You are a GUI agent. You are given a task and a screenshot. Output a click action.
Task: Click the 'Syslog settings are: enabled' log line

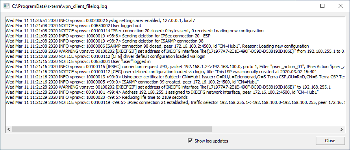(x=100, y=20)
